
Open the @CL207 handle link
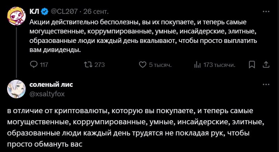tap(64, 12)
